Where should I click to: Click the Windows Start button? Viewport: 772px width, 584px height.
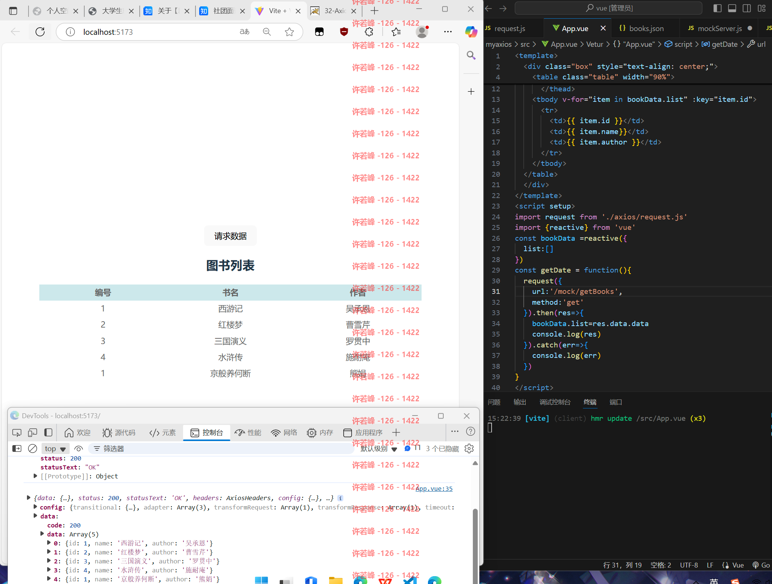[x=261, y=580]
